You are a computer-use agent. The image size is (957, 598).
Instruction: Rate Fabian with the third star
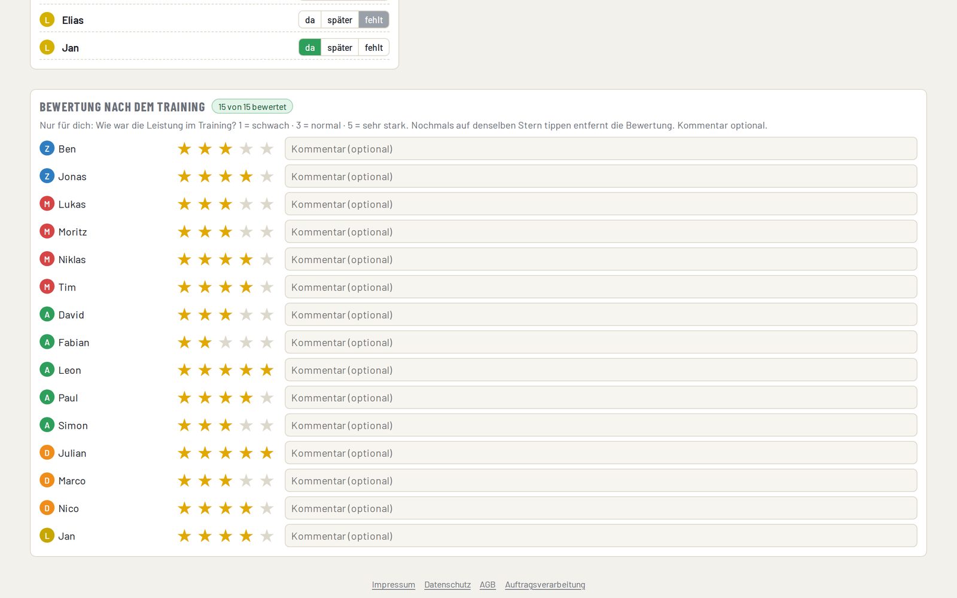[x=225, y=343]
